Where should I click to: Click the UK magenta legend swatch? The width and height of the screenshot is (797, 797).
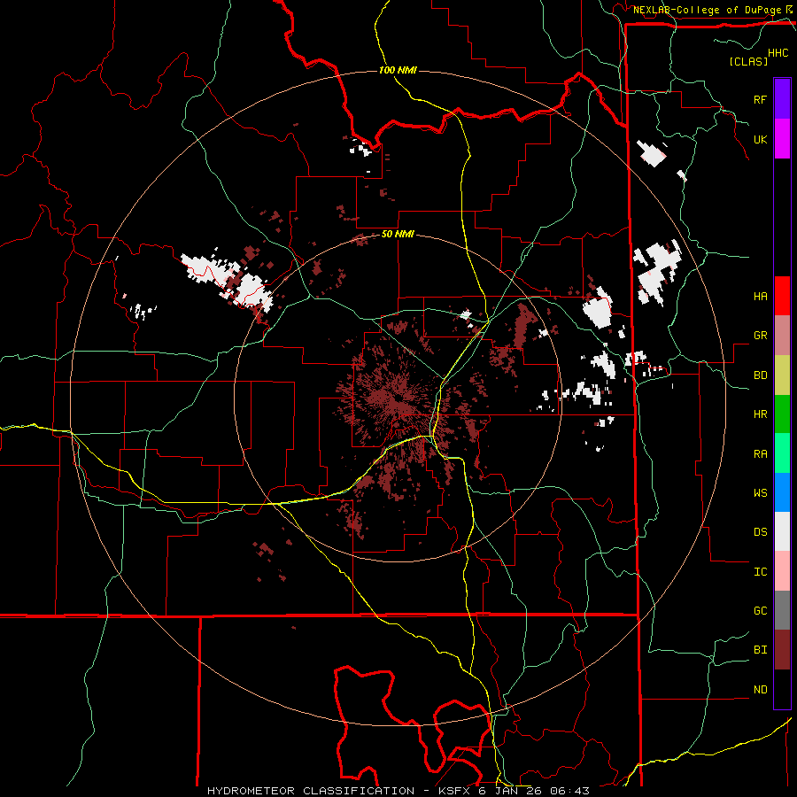[782, 139]
